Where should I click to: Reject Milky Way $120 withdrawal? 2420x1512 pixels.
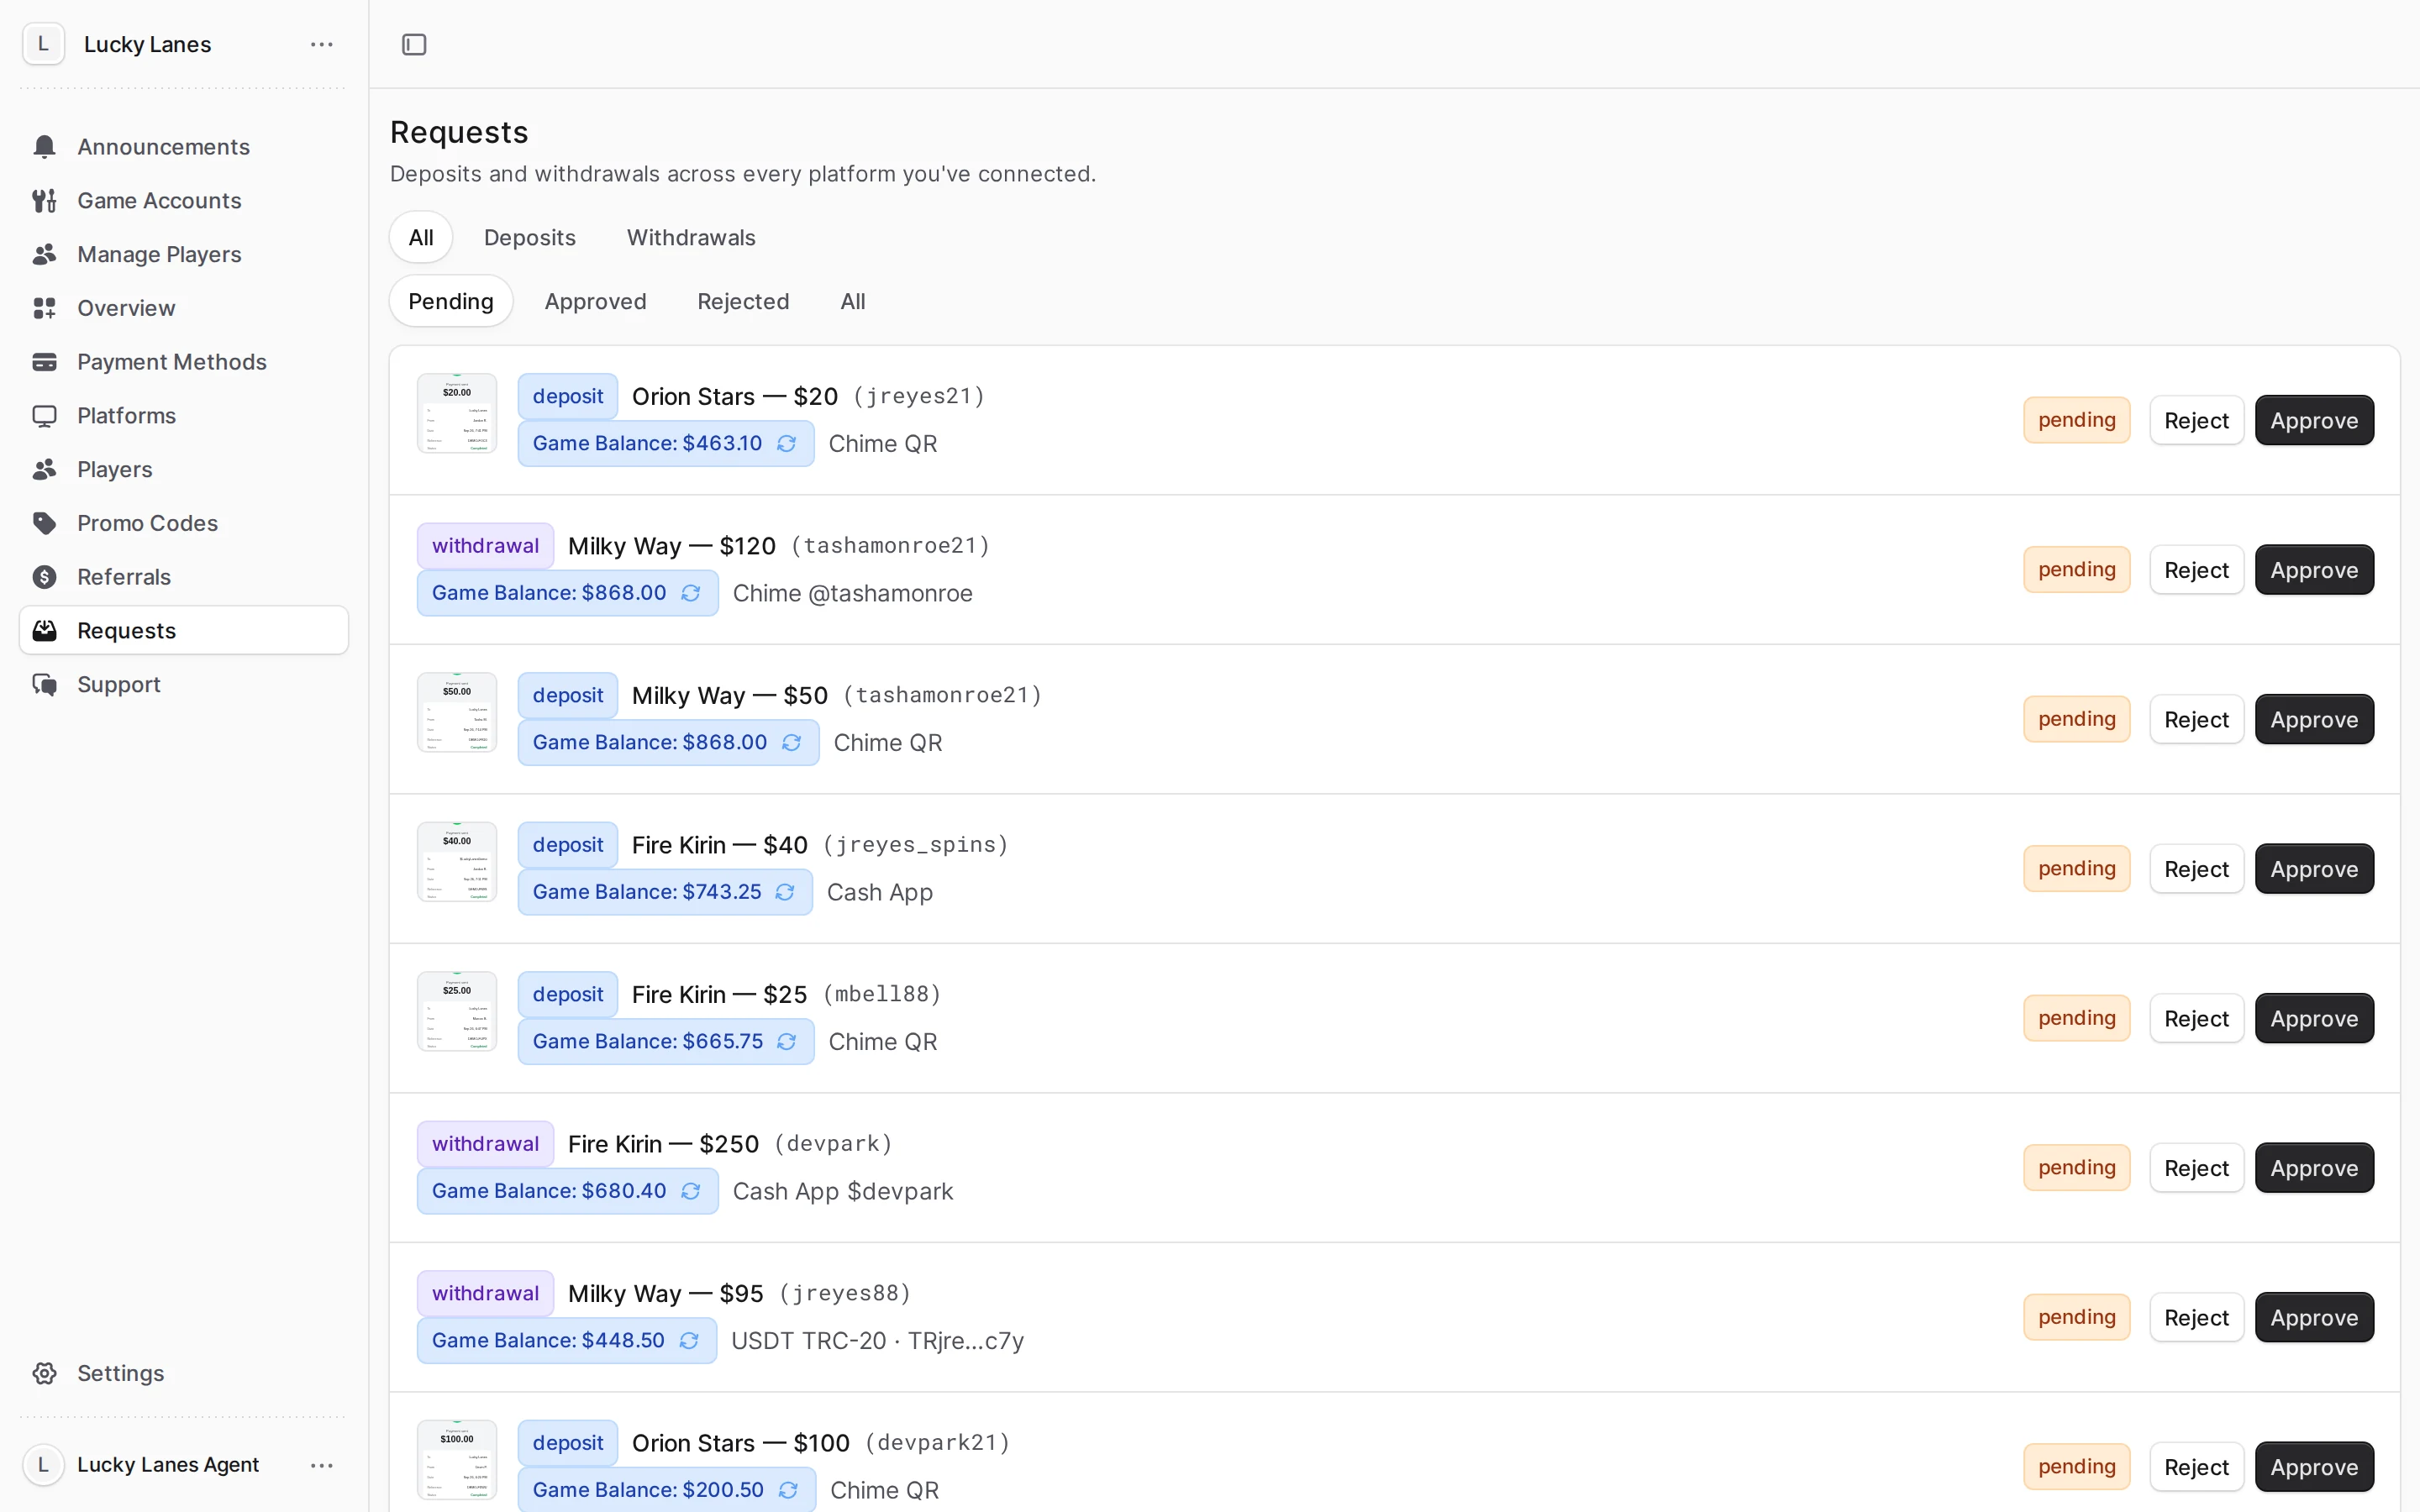[2196, 570]
